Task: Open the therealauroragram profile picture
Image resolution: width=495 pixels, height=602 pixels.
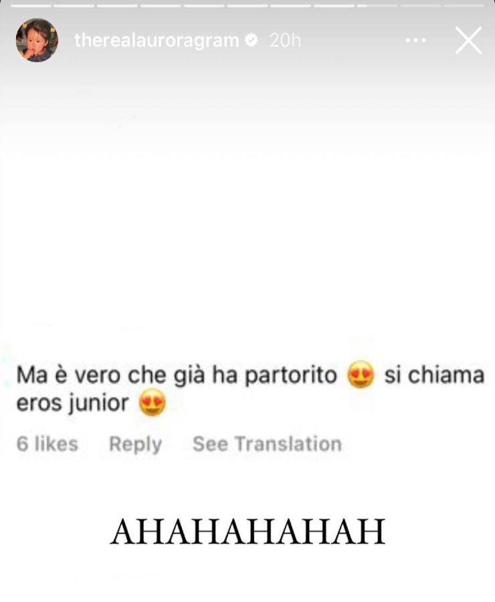Action: 37,40
